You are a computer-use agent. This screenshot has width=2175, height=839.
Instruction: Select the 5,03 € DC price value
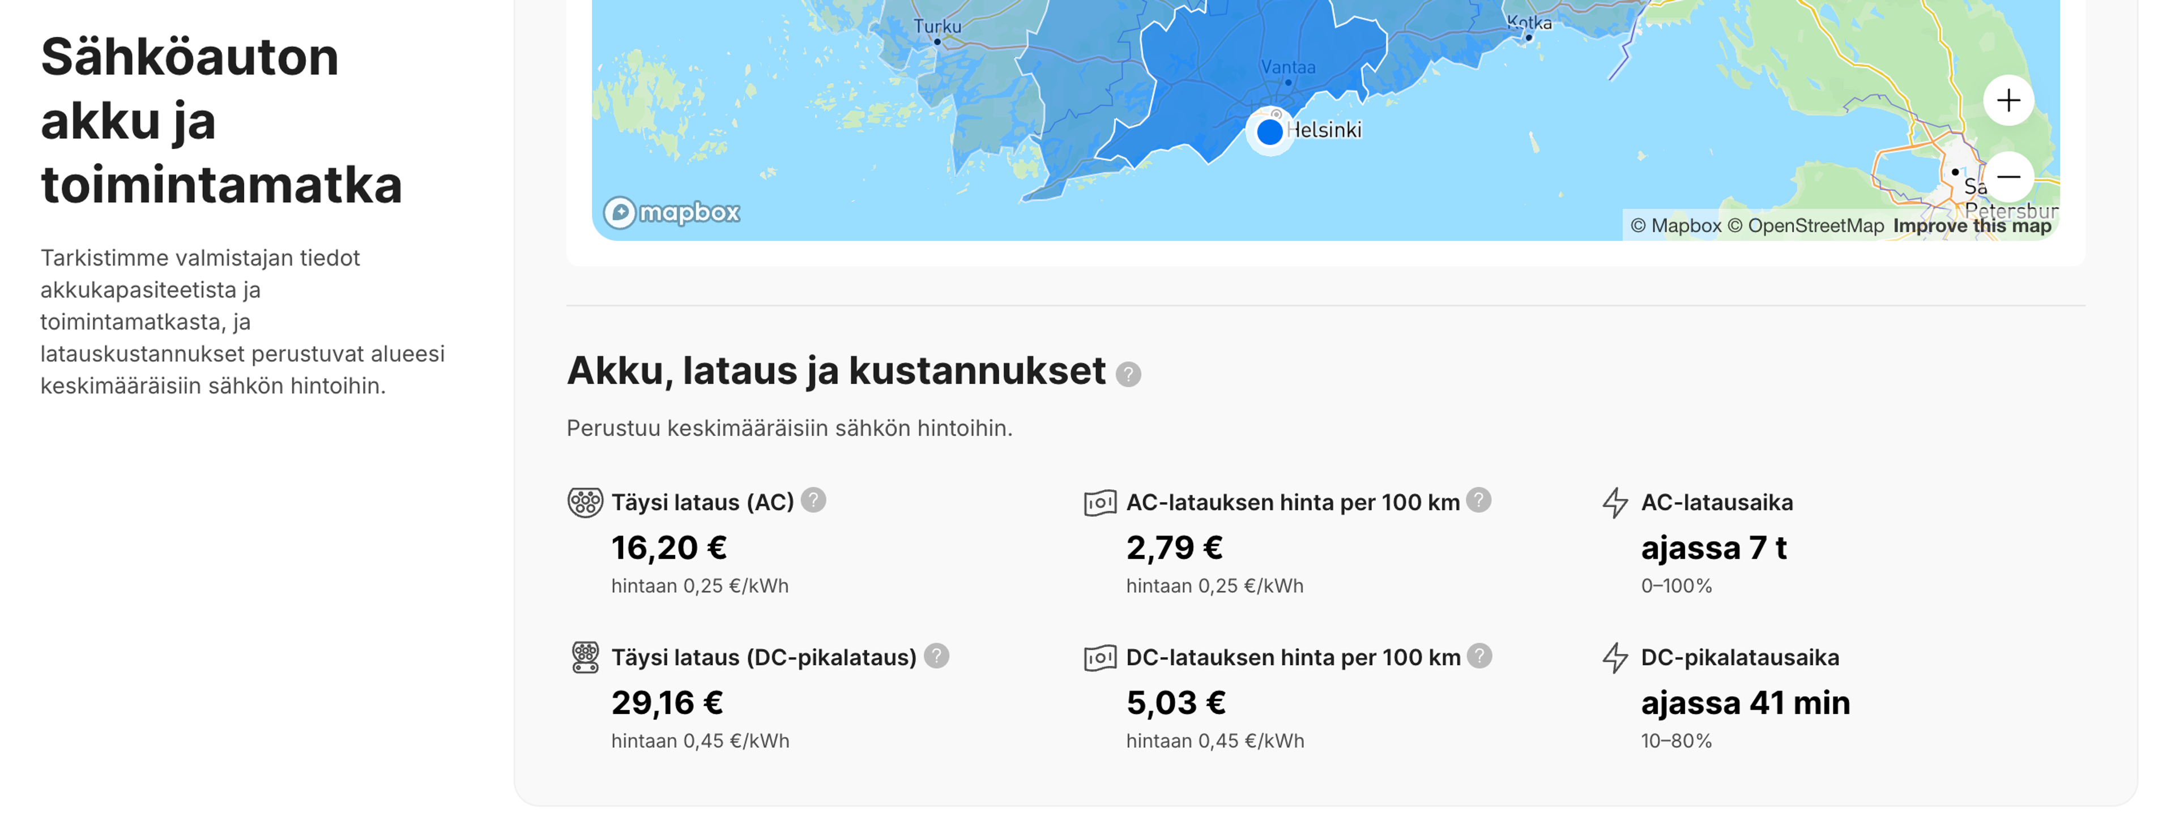[x=1176, y=702]
